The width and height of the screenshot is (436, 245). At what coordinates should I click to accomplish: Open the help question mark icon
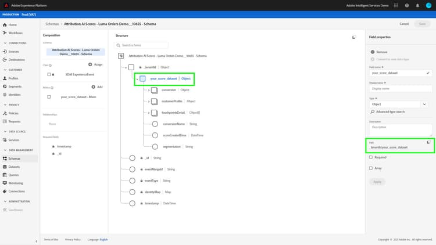407,5
